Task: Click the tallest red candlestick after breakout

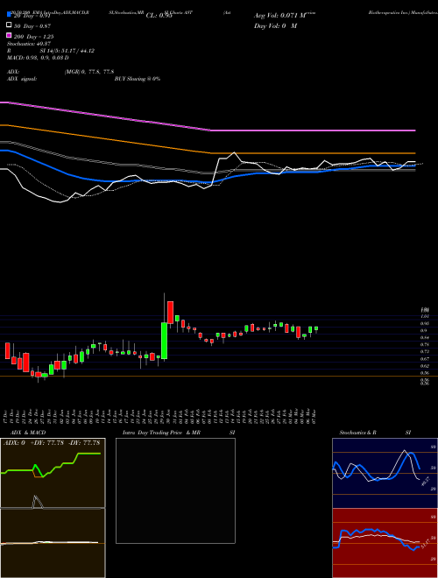Action: [170, 313]
